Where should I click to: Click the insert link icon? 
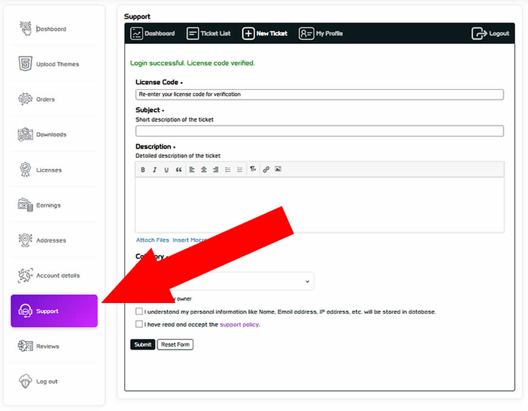pyautogui.click(x=266, y=170)
